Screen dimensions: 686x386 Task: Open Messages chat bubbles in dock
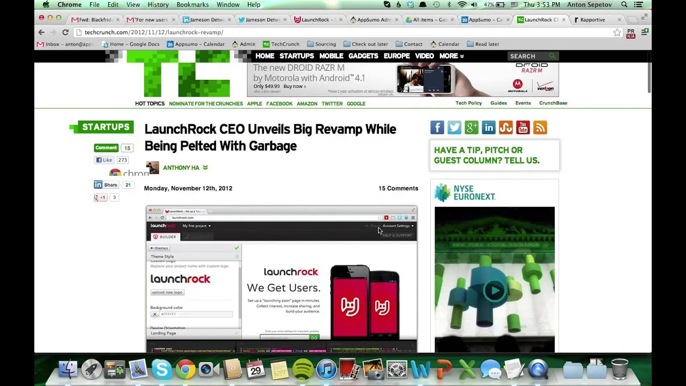(x=491, y=370)
